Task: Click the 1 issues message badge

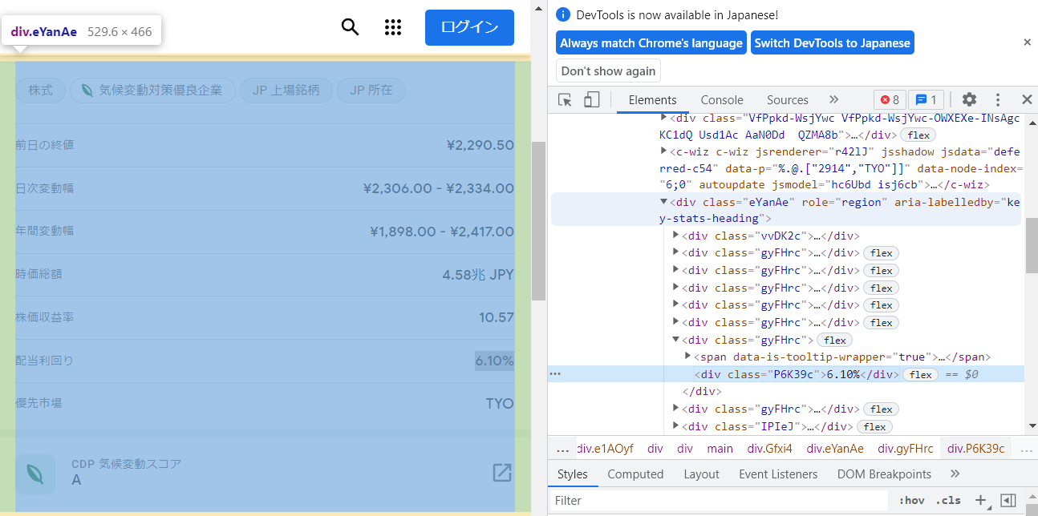Action: tap(926, 100)
